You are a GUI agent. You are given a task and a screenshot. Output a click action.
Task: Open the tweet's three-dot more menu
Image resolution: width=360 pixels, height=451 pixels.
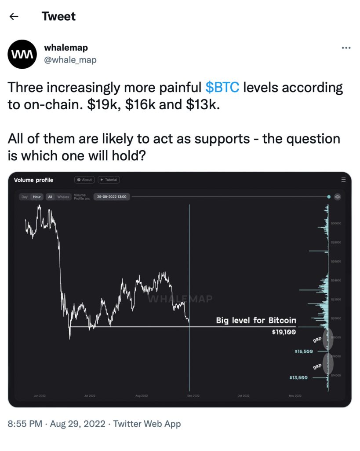tap(346, 48)
